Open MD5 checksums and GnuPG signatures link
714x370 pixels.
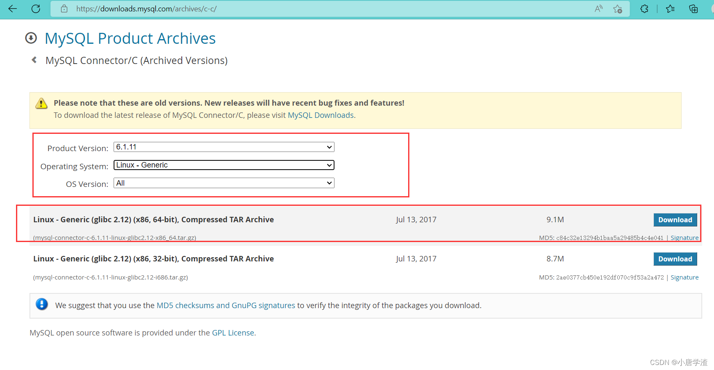click(x=226, y=306)
